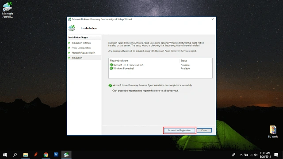
Task: Open the taskbar clock showing 11:01 AM
Action: 265,155
